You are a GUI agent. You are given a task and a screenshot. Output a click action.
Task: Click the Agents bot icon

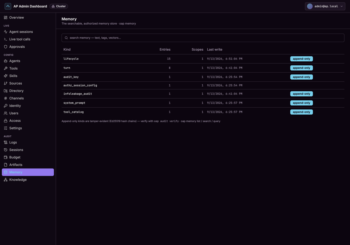tap(5, 61)
